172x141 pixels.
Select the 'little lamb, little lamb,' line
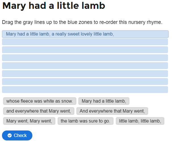click(140, 121)
